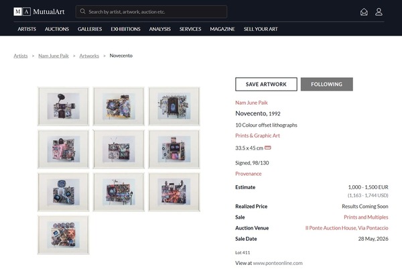The image size is (402, 273).
Task: Go to the Magazine section
Action: coord(222,29)
